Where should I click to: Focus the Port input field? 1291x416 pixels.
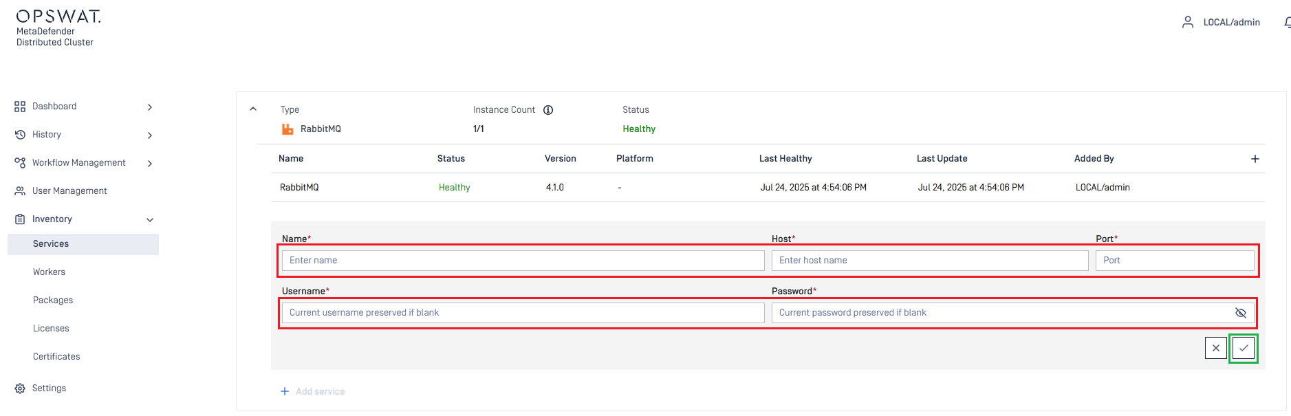point(1174,261)
